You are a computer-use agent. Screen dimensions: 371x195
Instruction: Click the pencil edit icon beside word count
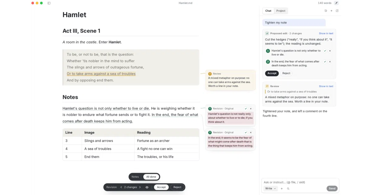click(336, 3)
